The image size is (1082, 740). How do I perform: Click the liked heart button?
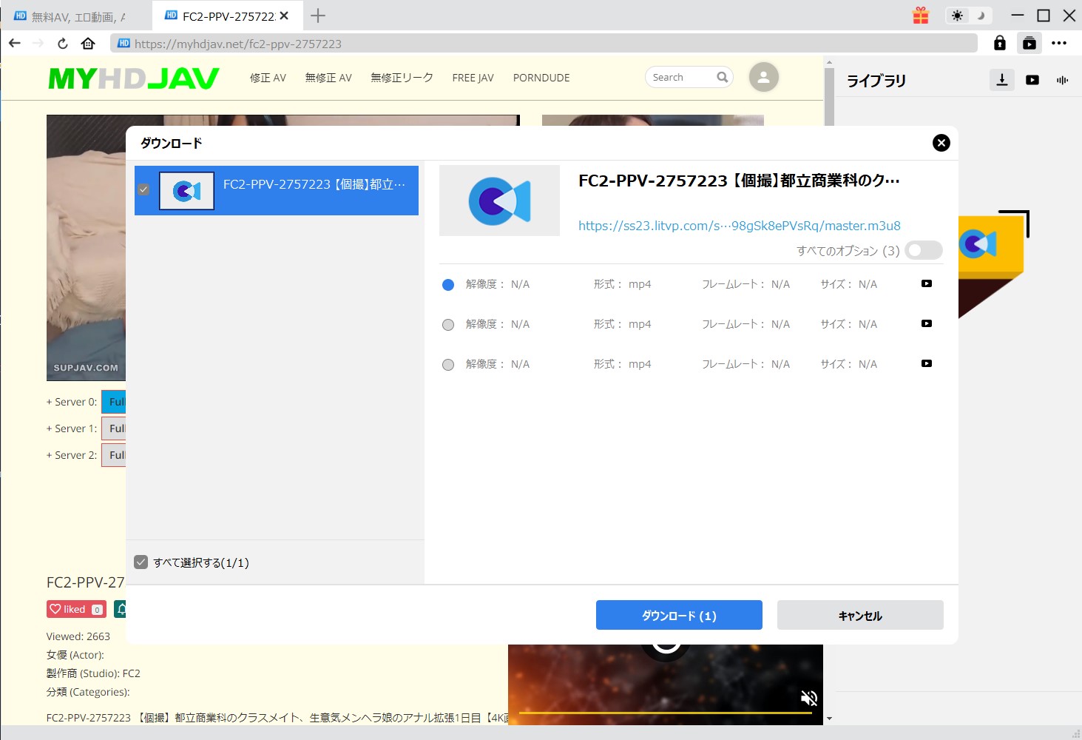click(76, 609)
